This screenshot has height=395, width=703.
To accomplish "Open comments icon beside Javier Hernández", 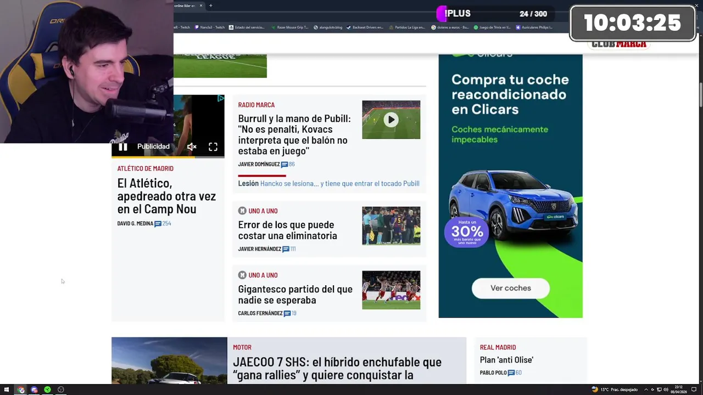I will pyautogui.click(x=286, y=249).
